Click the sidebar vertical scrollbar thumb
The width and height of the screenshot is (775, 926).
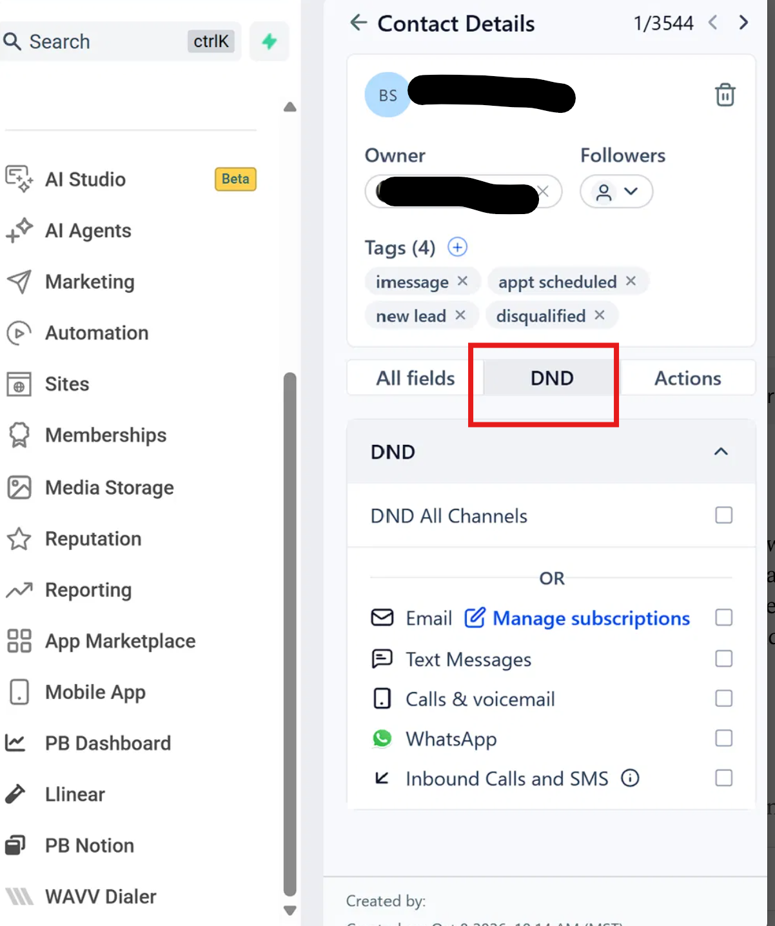click(290, 634)
